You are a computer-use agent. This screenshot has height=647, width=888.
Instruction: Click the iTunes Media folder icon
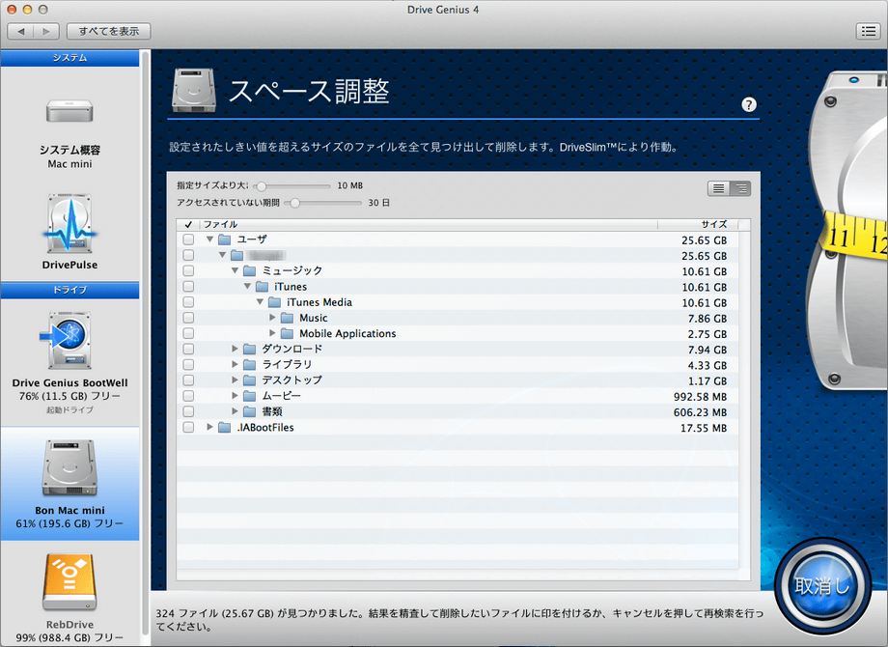[x=275, y=302]
